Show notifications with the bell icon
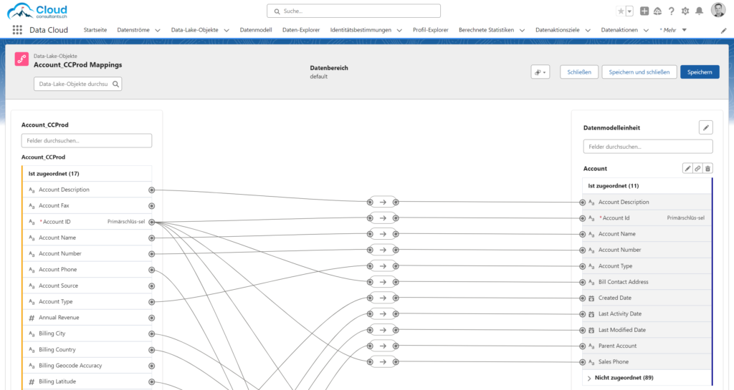734x390 pixels. (699, 11)
